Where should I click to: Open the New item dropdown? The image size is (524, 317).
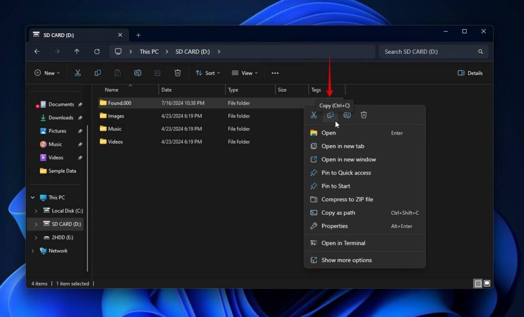click(47, 73)
